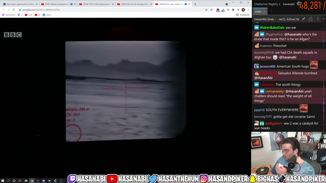Image resolution: width=326 pixels, height=183 pixels.
Task: Open Chatterino settings gear
Action: (298, 4)
